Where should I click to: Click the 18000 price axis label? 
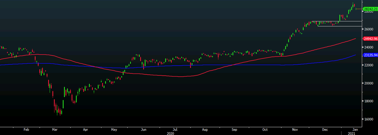369,101
